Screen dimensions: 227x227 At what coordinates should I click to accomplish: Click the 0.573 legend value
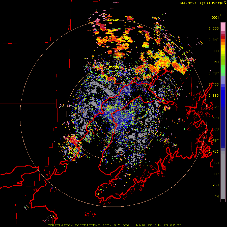pos(214,118)
